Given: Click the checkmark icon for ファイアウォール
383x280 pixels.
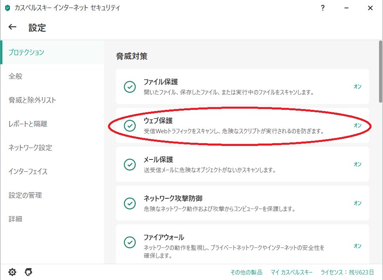Looking at the screenshot, I should click(x=130, y=242).
